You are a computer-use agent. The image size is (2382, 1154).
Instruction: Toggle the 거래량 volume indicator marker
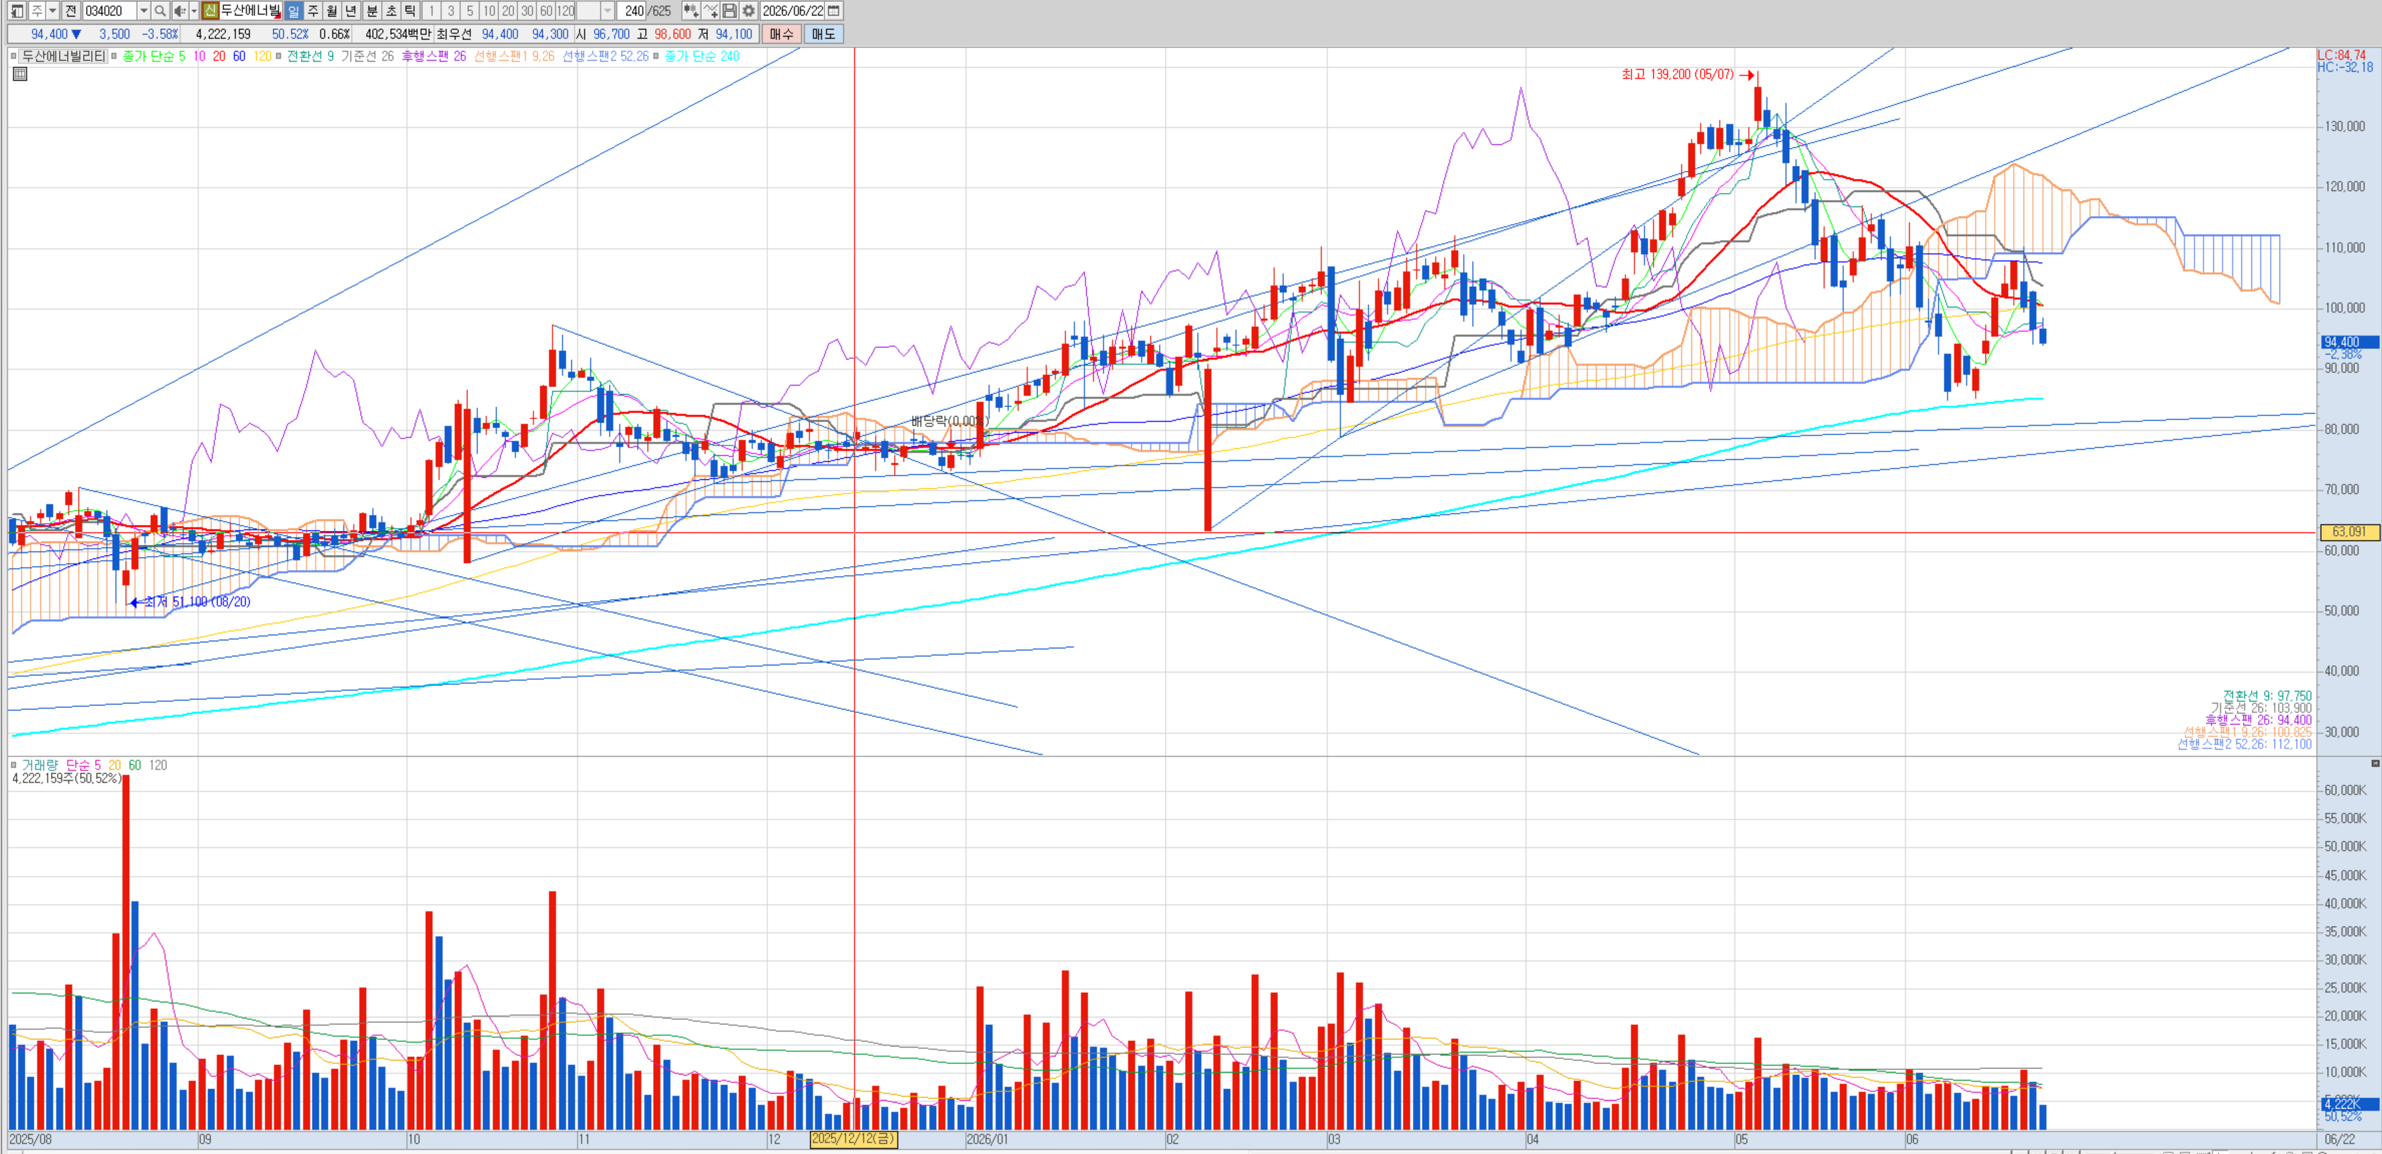pos(13,765)
